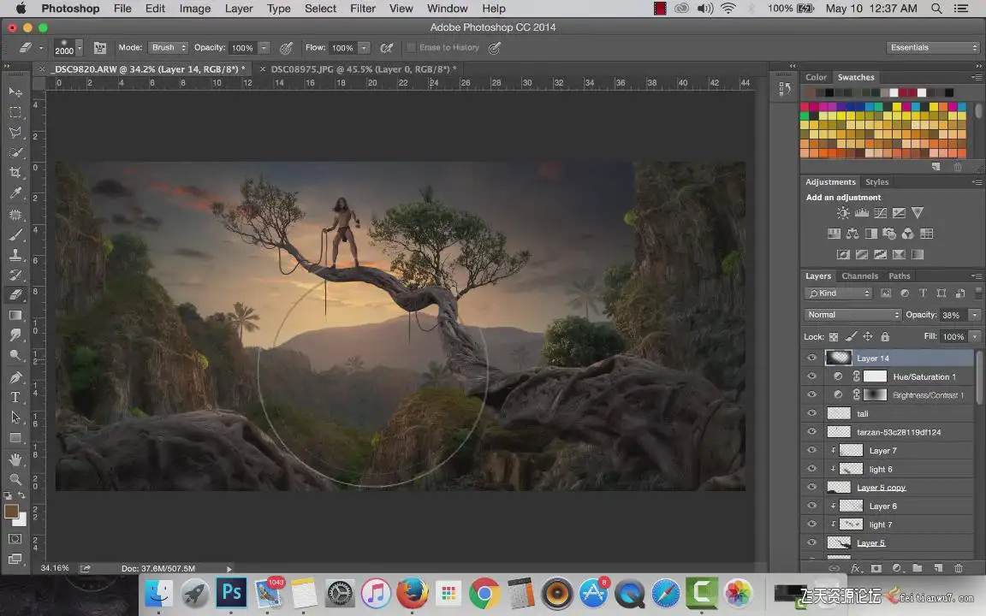The height and width of the screenshot is (616, 986).
Task: Select the Move tool
Action: [15, 92]
